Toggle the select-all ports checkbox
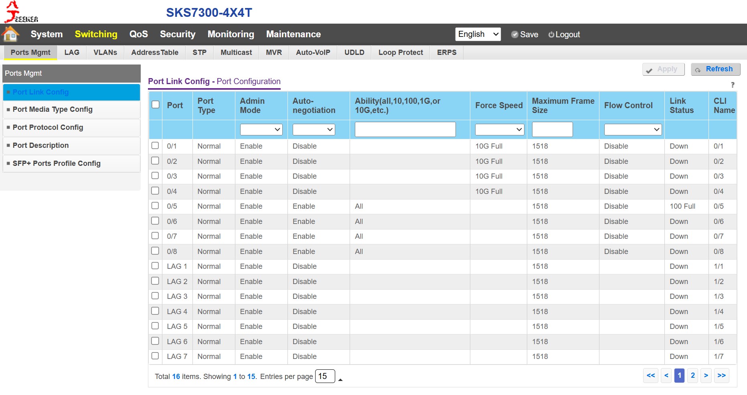The height and width of the screenshot is (395, 747). (156, 105)
